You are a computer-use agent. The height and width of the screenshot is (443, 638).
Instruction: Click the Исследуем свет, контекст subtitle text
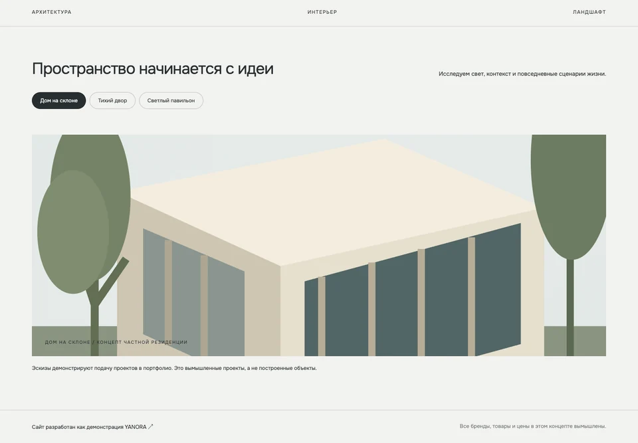[x=522, y=74]
